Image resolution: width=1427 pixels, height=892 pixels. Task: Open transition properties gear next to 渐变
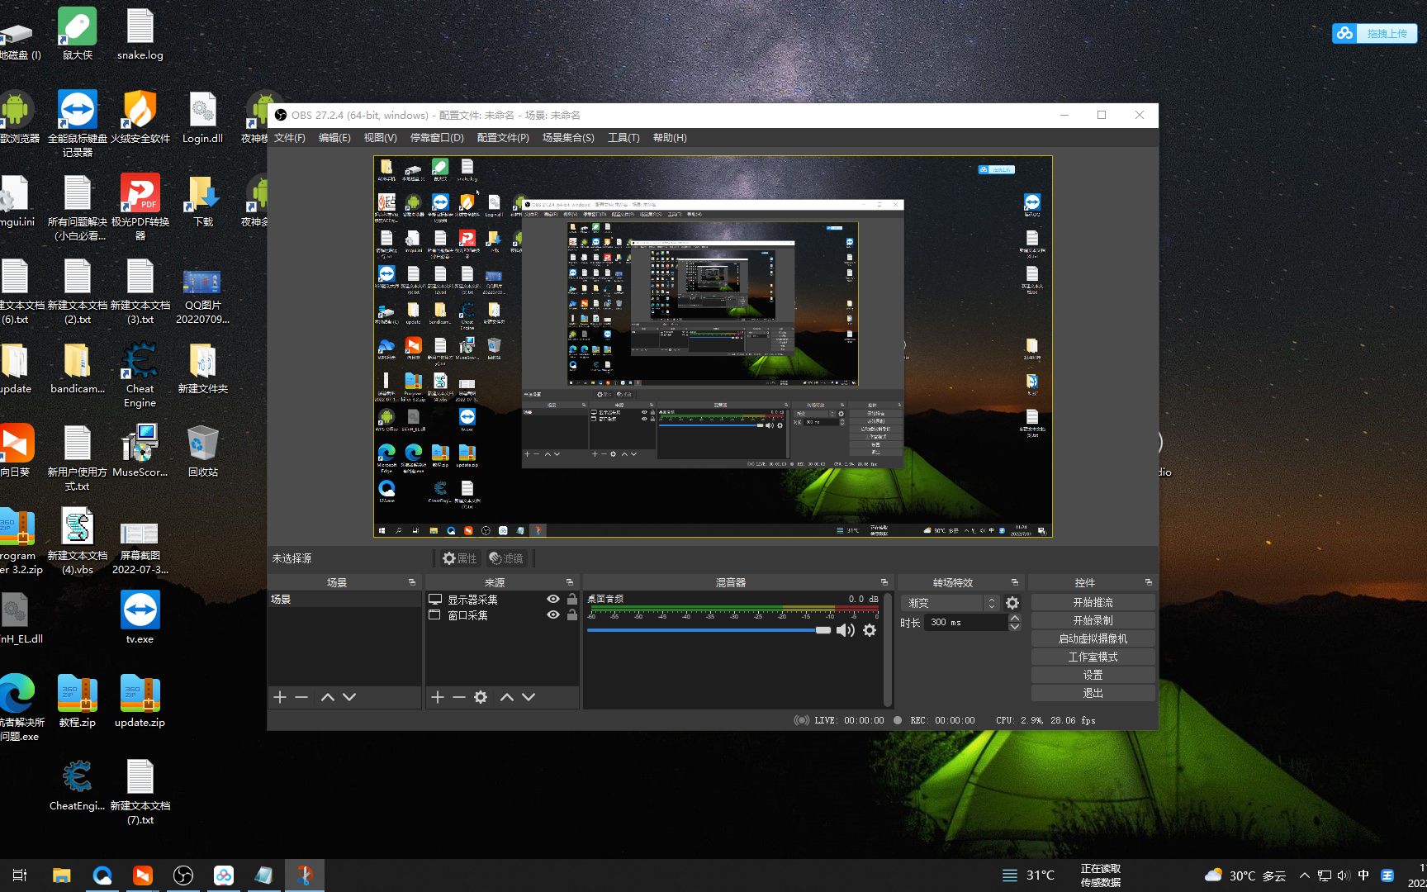click(x=1012, y=603)
